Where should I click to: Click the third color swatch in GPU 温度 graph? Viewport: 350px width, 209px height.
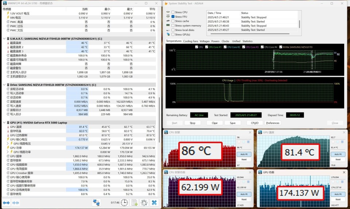[x=343, y=142]
